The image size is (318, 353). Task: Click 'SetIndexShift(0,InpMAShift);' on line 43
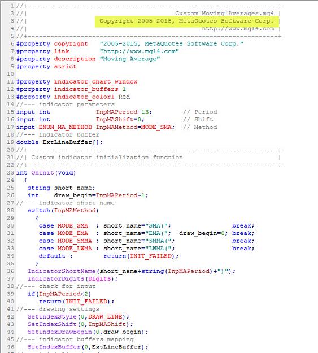[80, 324]
